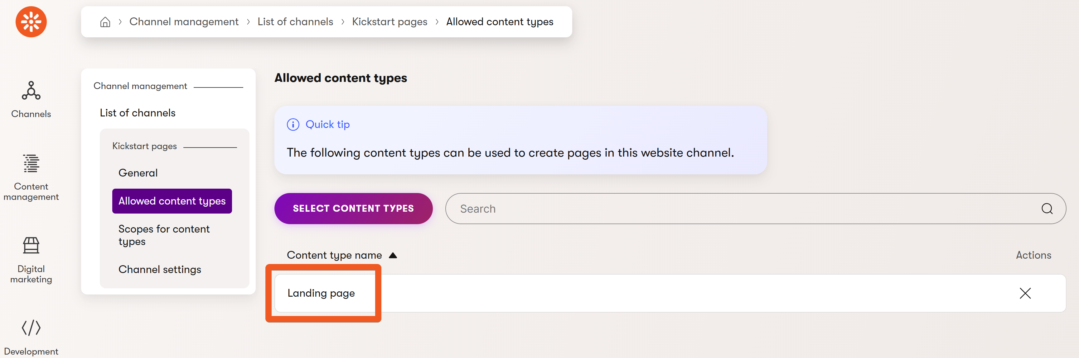This screenshot has height=358, width=1079.
Task: Go to home via breadcrumb house icon
Action: tap(105, 22)
